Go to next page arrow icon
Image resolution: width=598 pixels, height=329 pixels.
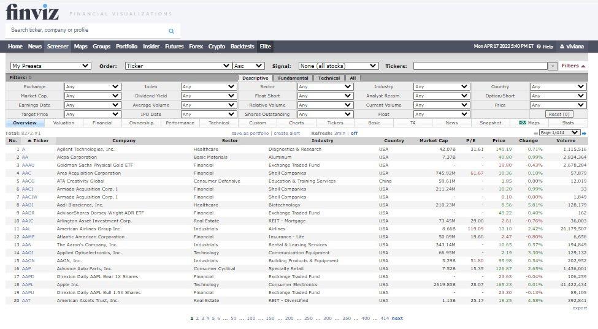pos(584,134)
